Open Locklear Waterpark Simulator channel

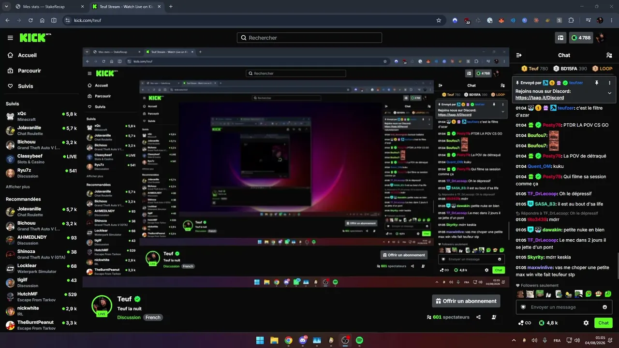[x=41, y=269]
